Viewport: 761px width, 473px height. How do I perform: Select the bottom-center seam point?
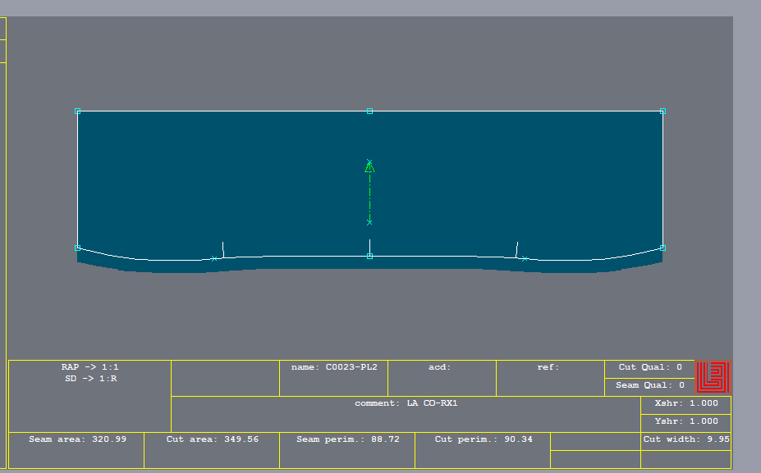pyautogui.click(x=369, y=256)
